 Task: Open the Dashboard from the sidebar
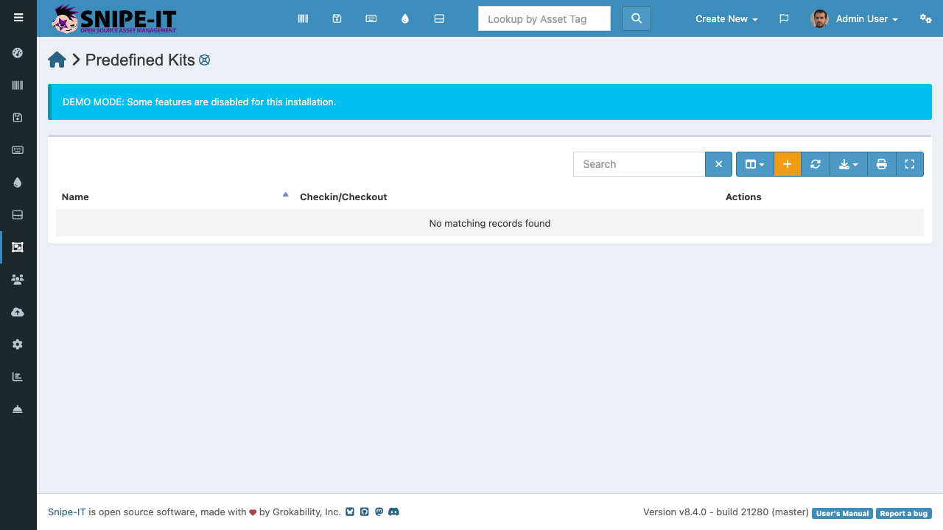click(18, 53)
